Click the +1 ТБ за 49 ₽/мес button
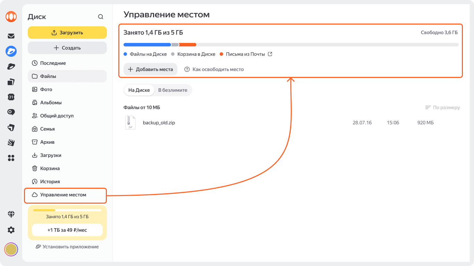This screenshot has width=474, height=266. (67, 230)
